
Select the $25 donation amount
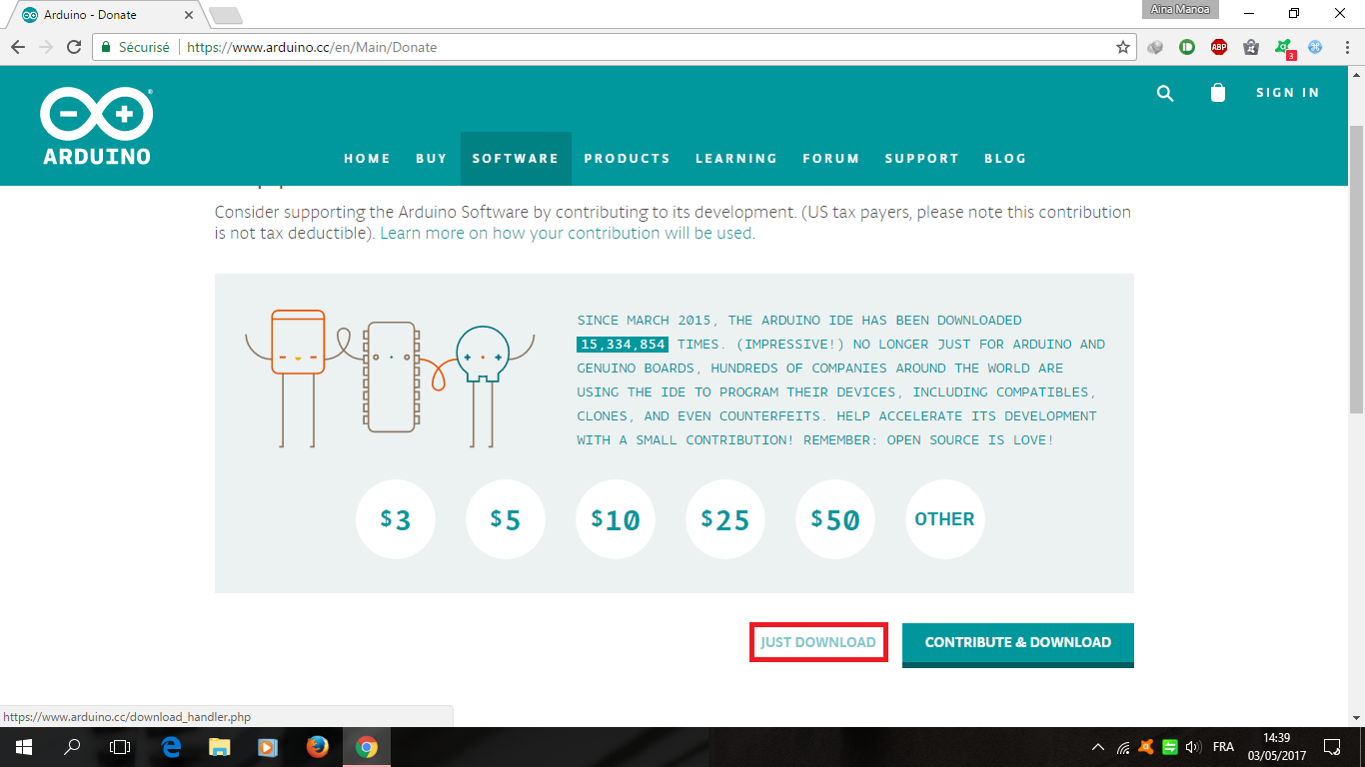coord(725,519)
